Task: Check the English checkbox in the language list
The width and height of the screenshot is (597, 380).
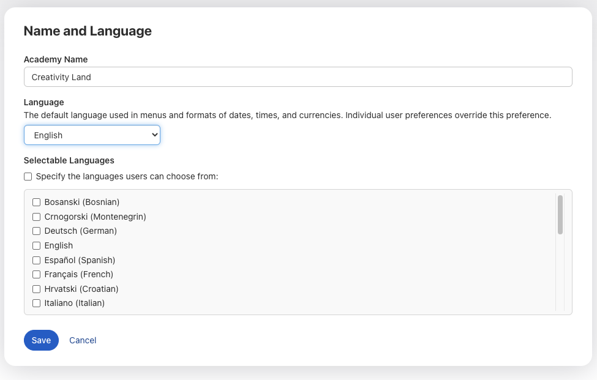Action: (x=36, y=245)
